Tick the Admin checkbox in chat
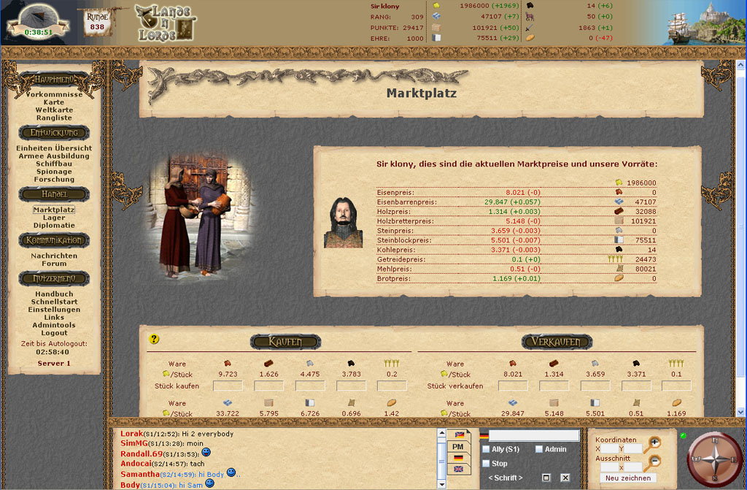 539,449
